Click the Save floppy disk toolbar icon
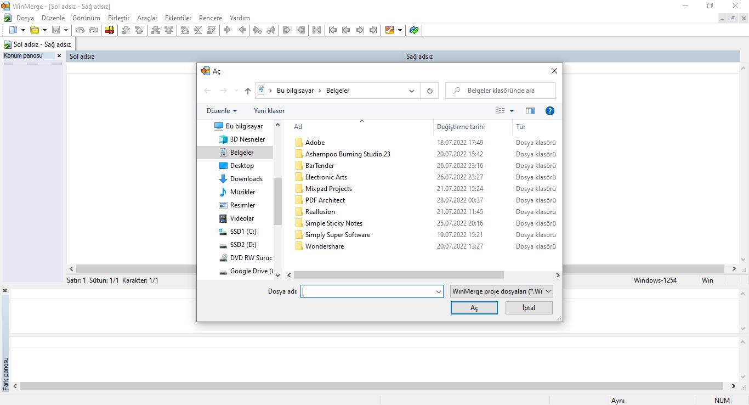Image resolution: width=749 pixels, height=405 pixels. pyautogui.click(x=56, y=30)
